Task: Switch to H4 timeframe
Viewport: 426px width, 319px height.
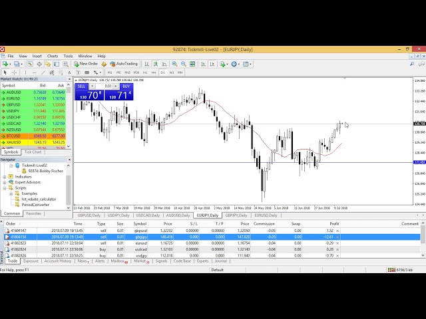Action: [153, 72]
